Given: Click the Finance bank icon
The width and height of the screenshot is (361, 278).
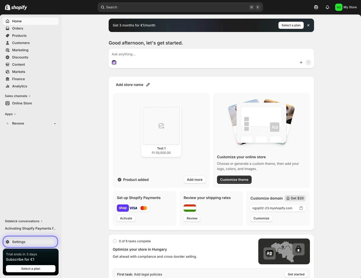Looking at the screenshot, I should (x=7, y=79).
